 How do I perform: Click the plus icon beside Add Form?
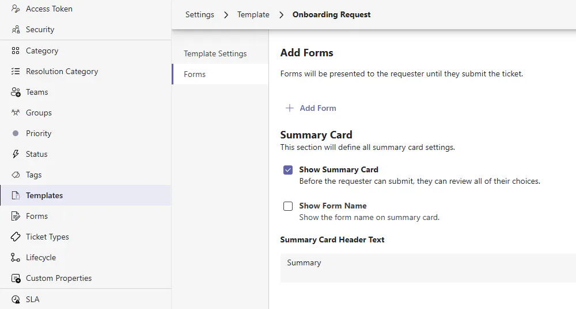point(290,108)
